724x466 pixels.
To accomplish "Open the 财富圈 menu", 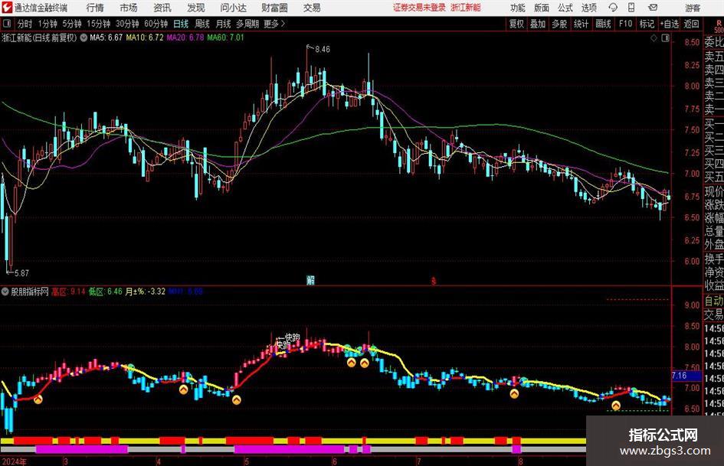I will (x=274, y=8).
